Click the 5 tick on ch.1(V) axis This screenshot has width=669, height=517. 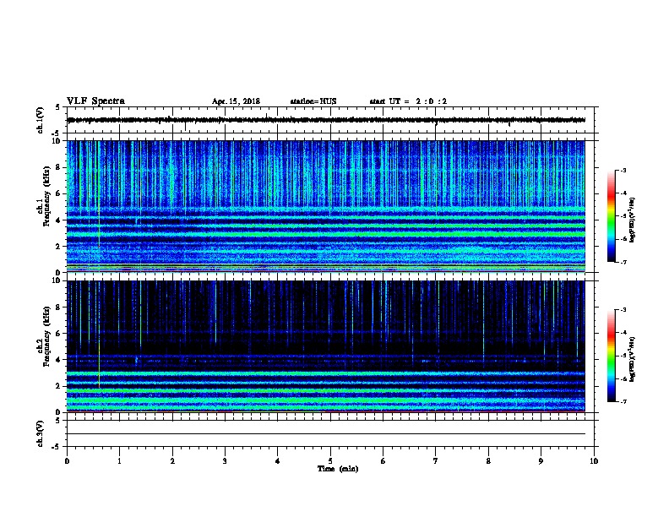[x=57, y=107]
